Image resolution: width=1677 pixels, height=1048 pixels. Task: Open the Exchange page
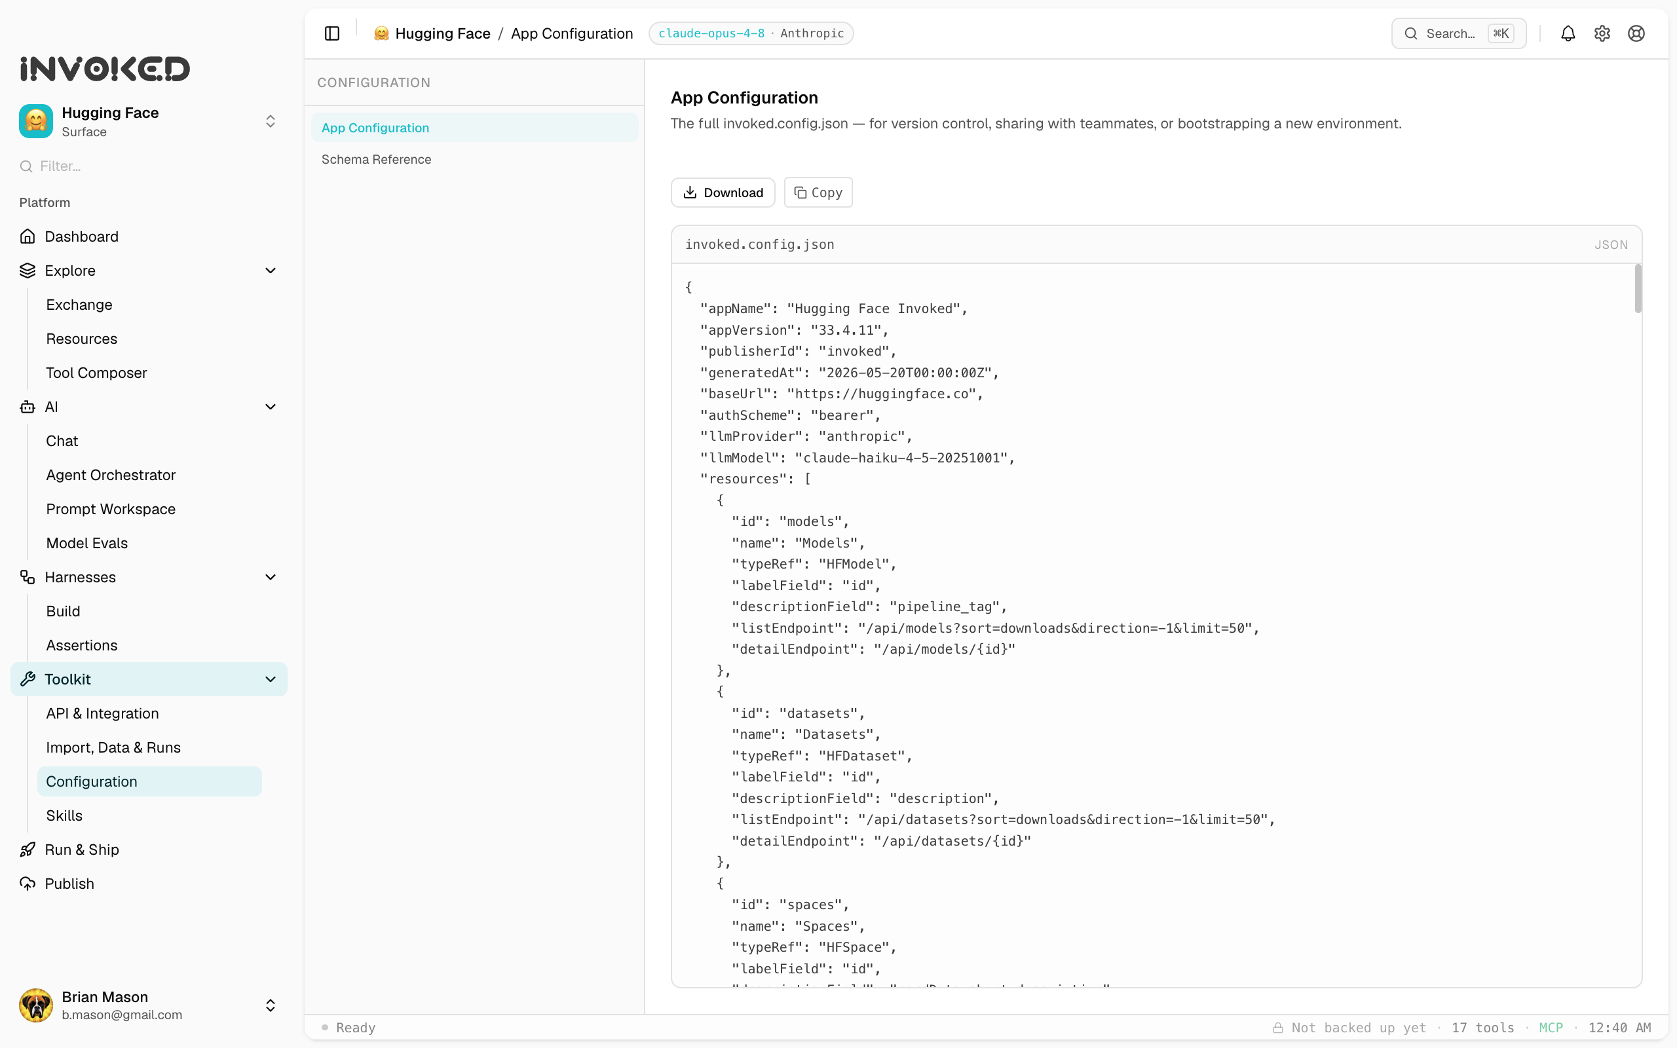[79, 305]
